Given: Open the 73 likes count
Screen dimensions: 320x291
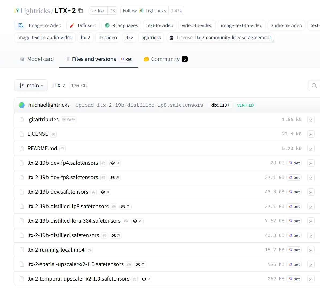Looking at the screenshot, I should [x=113, y=11].
